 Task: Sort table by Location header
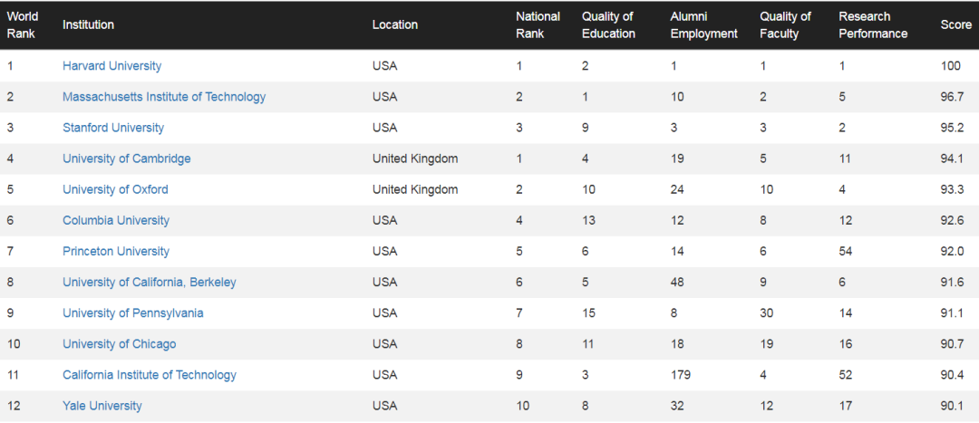click(x=395, y=24)
